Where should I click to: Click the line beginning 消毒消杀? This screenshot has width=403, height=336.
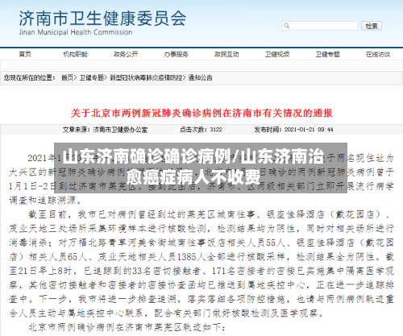pos(201,243)
